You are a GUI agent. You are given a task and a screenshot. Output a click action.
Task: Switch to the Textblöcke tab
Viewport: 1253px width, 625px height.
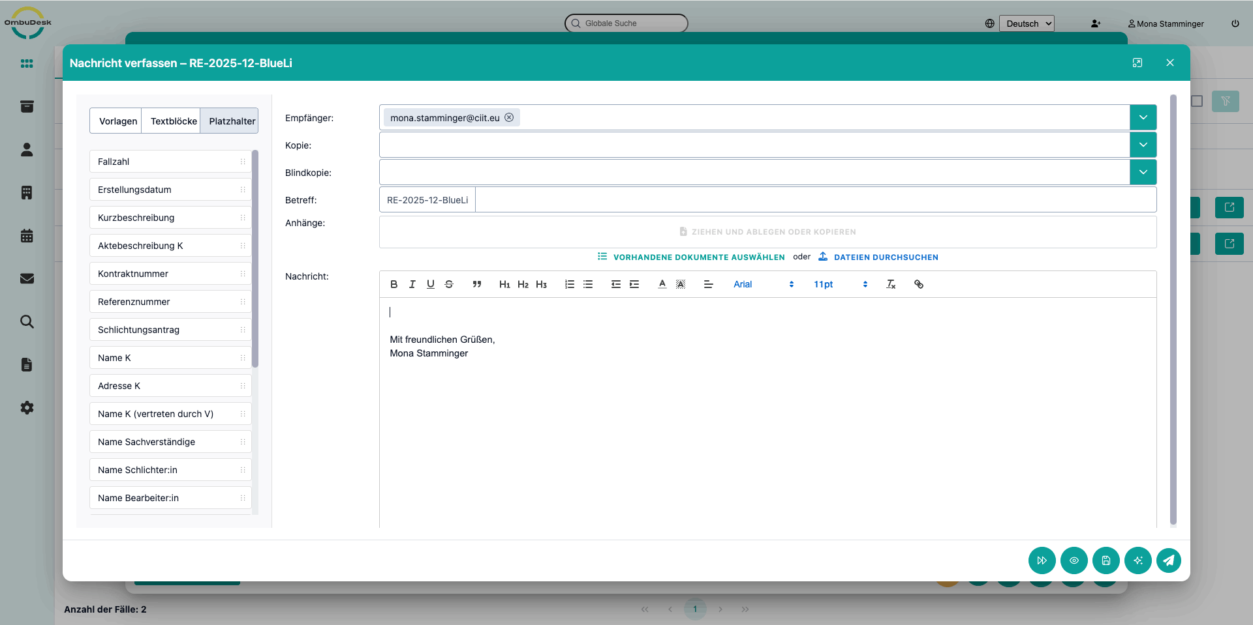pos(174,121)
